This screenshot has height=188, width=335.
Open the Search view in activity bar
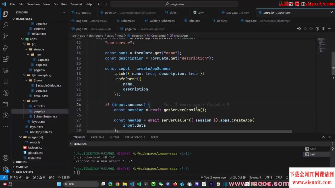pos(5,25)
